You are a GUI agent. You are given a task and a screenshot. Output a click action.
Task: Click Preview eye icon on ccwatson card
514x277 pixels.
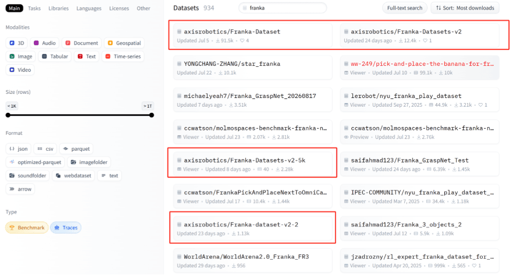click(346, 137)
